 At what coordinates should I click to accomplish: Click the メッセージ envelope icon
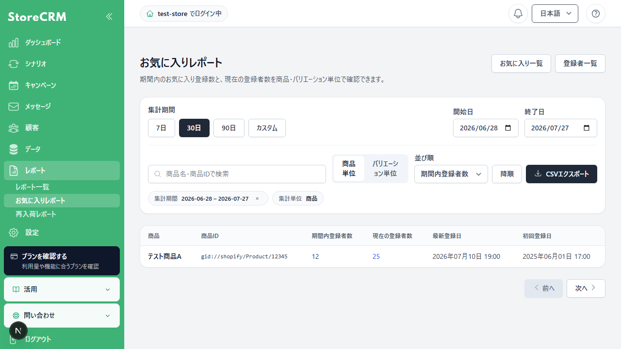14,107
